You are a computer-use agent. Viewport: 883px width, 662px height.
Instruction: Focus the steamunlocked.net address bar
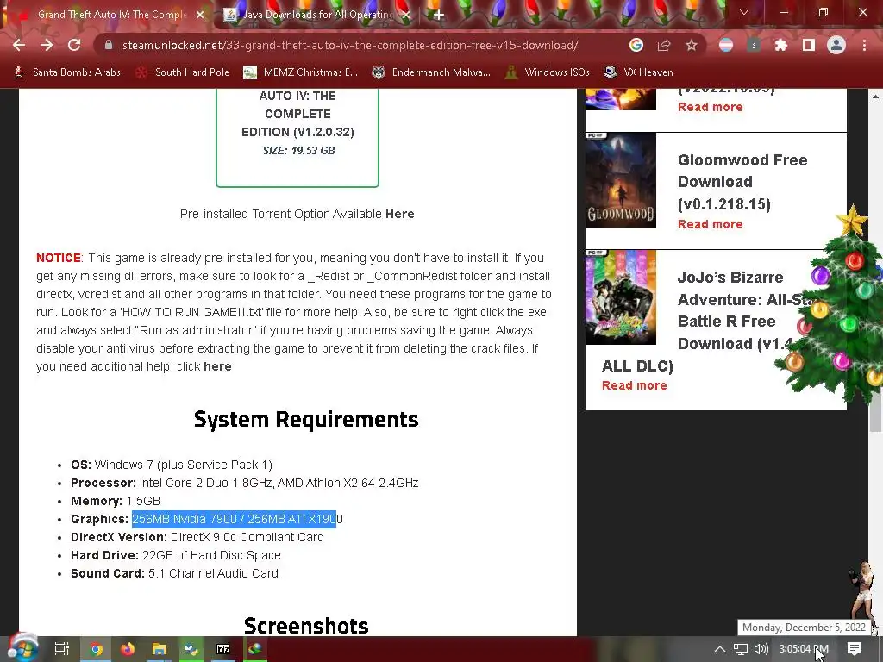(350, 45)
